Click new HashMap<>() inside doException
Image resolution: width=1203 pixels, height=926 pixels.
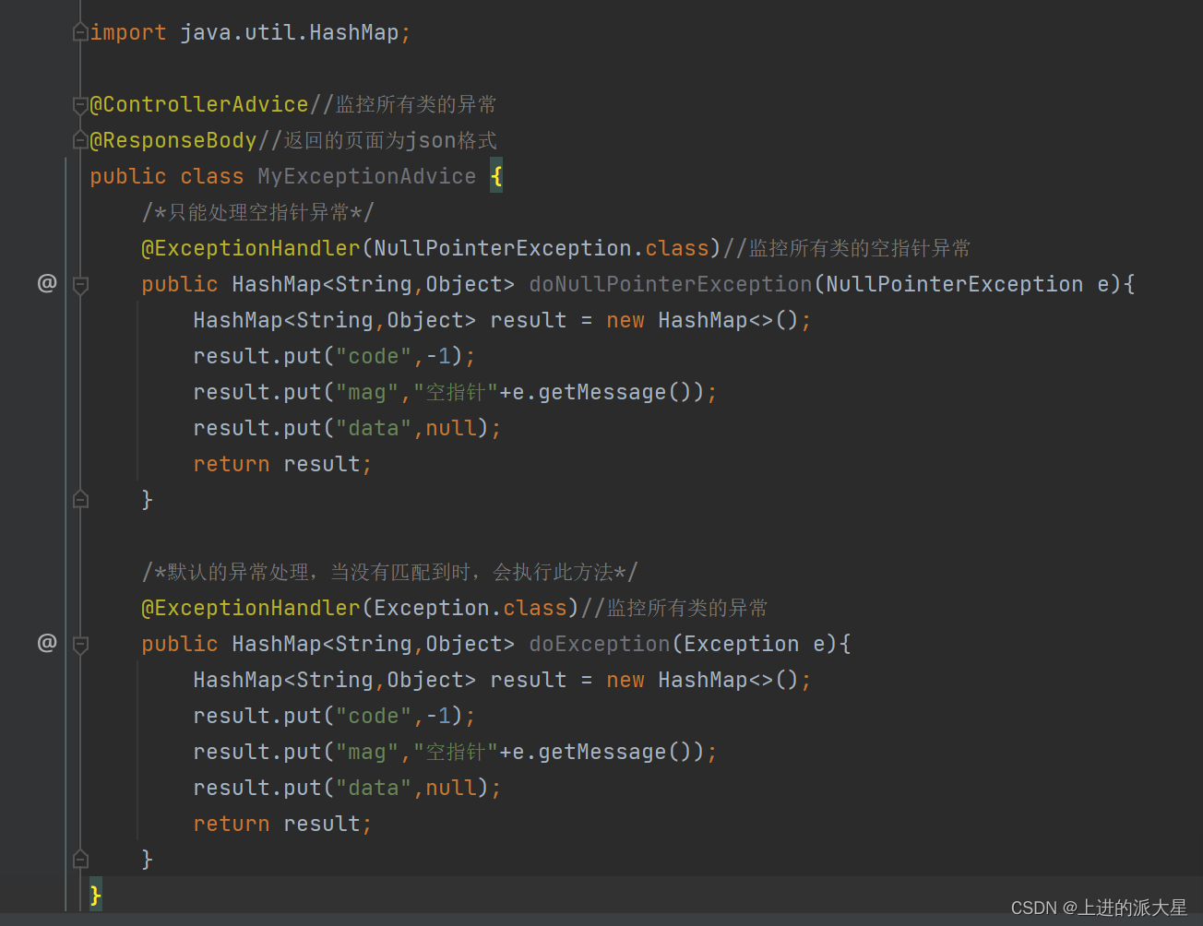(702, 680)
